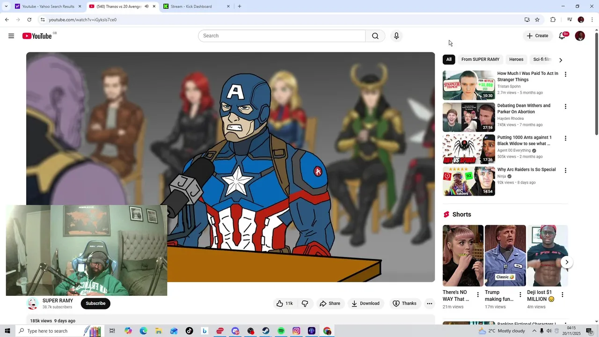Open options for Debating Dean Withers video
Image resolution: width=599 pixels, height=337 pixels.
pyautogui.click(x=565, y=107)
